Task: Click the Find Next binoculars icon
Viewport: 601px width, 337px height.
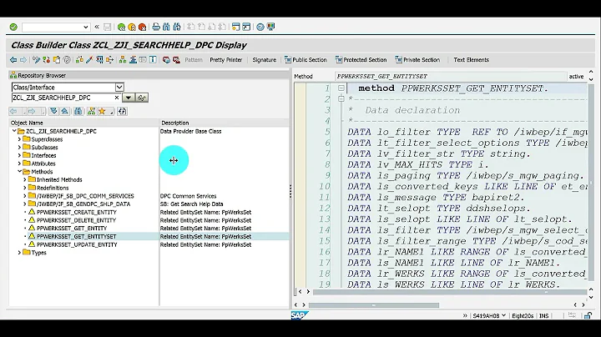Action: click(x=177, y=27)
